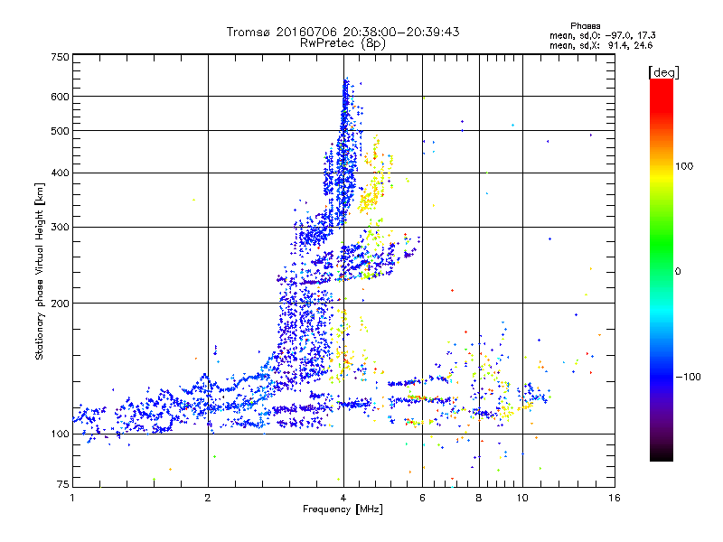
Task: Click the x-axis tick label "6"
Action: 422,498
